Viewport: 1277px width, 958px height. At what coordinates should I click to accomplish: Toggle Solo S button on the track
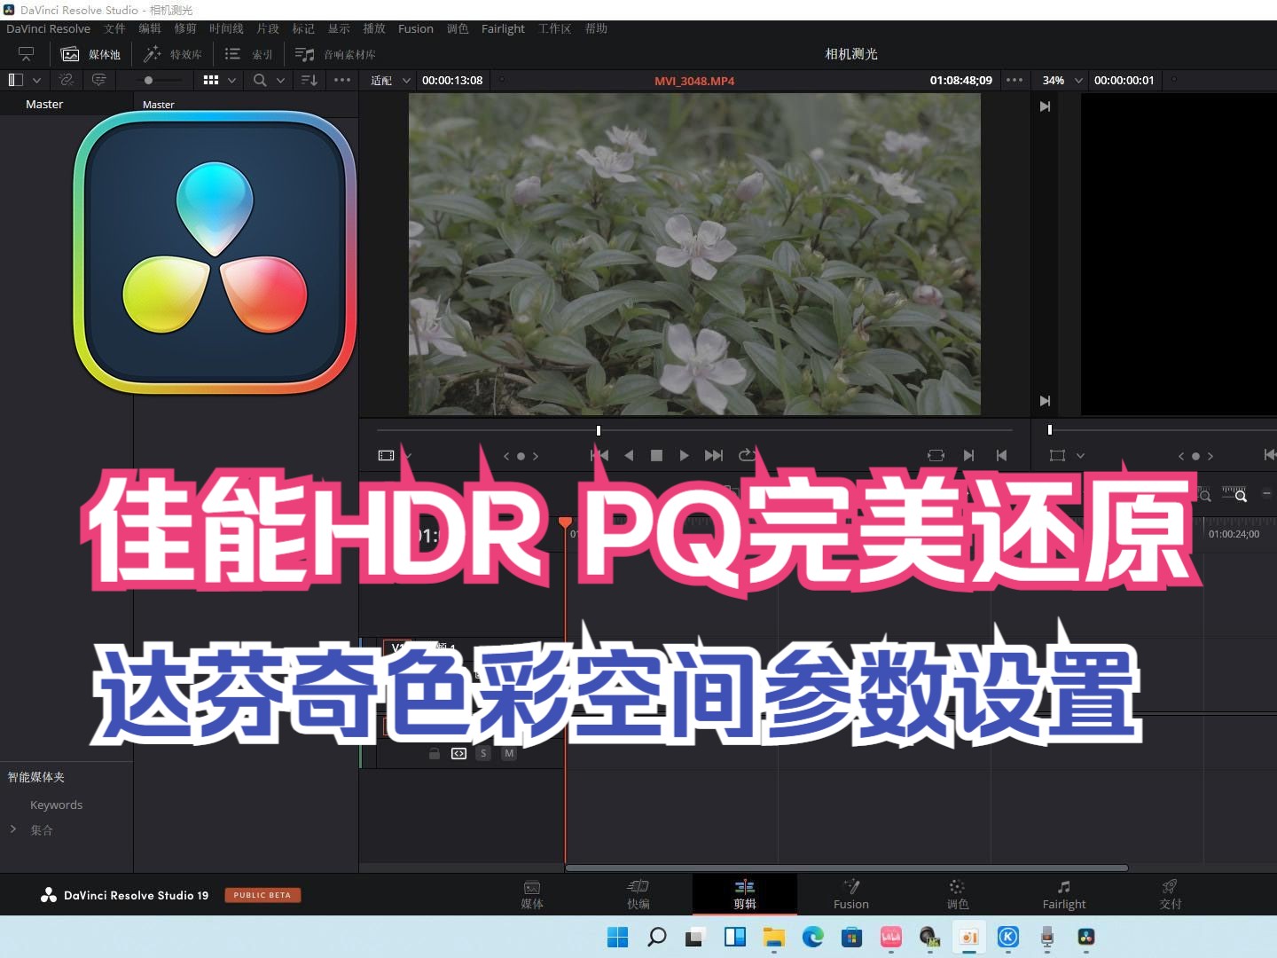click(483, 753)
